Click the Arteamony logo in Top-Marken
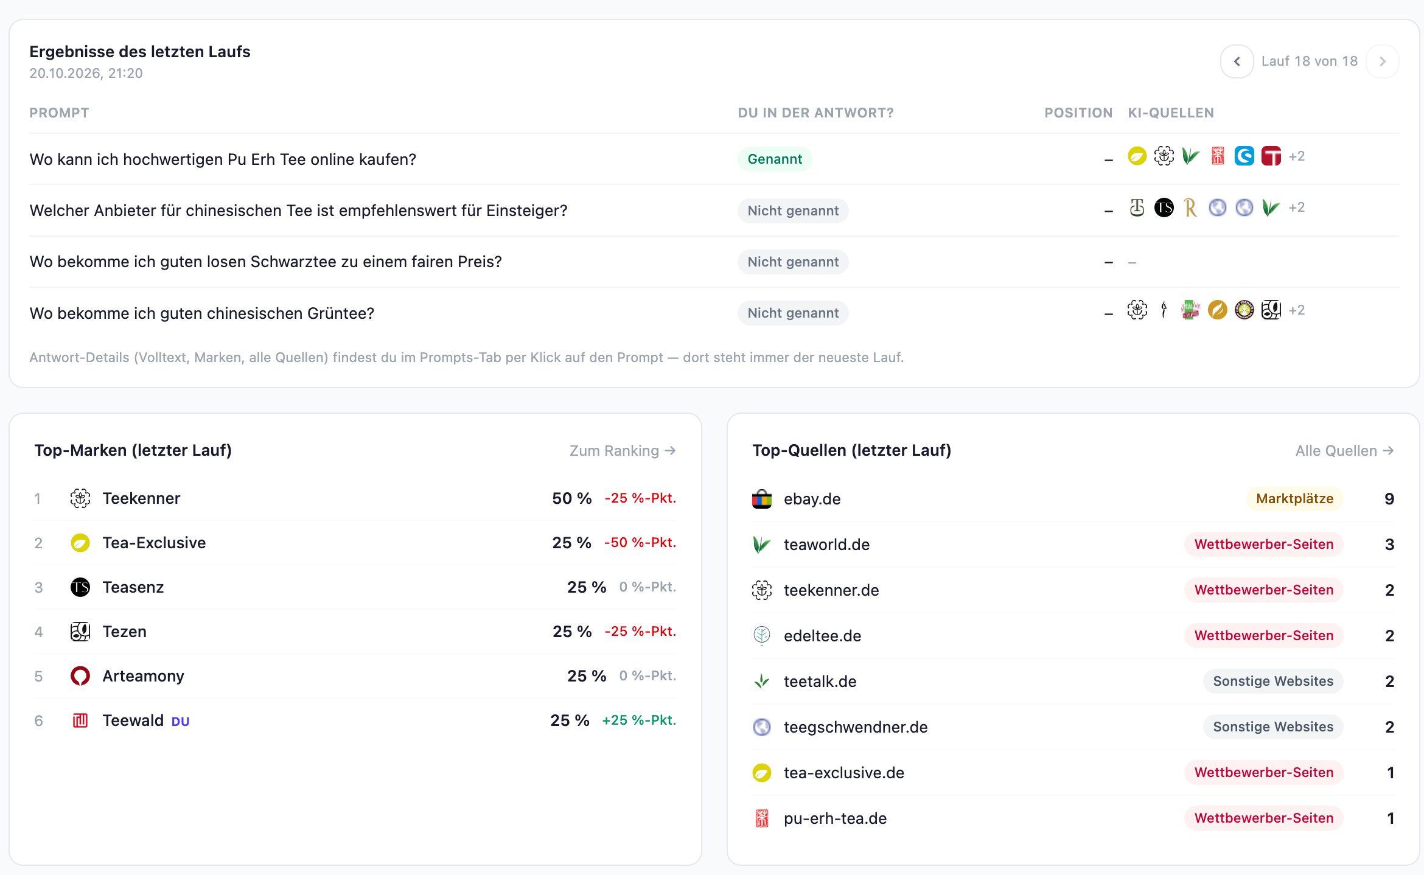This screenshot has width=1424, height=875. point(80,676)
